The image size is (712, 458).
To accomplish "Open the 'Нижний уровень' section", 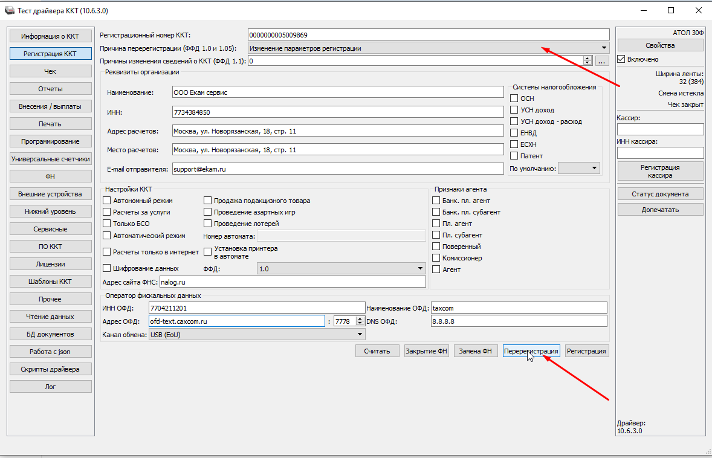I will click(x=50, y=211).
